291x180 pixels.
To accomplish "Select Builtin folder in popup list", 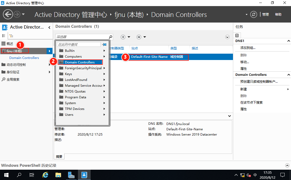I will point(82,50).
